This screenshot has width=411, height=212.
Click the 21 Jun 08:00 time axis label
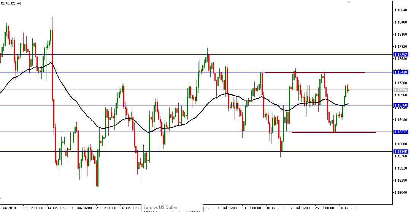tap(106, 208)
